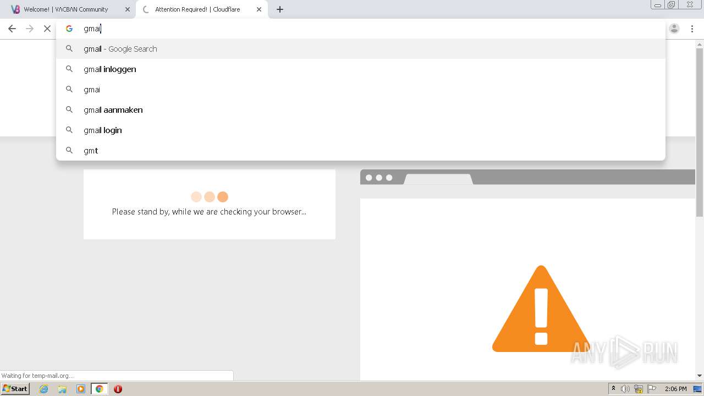
Task: Show hidden system tray icons
Action: (x=613, y=389)
